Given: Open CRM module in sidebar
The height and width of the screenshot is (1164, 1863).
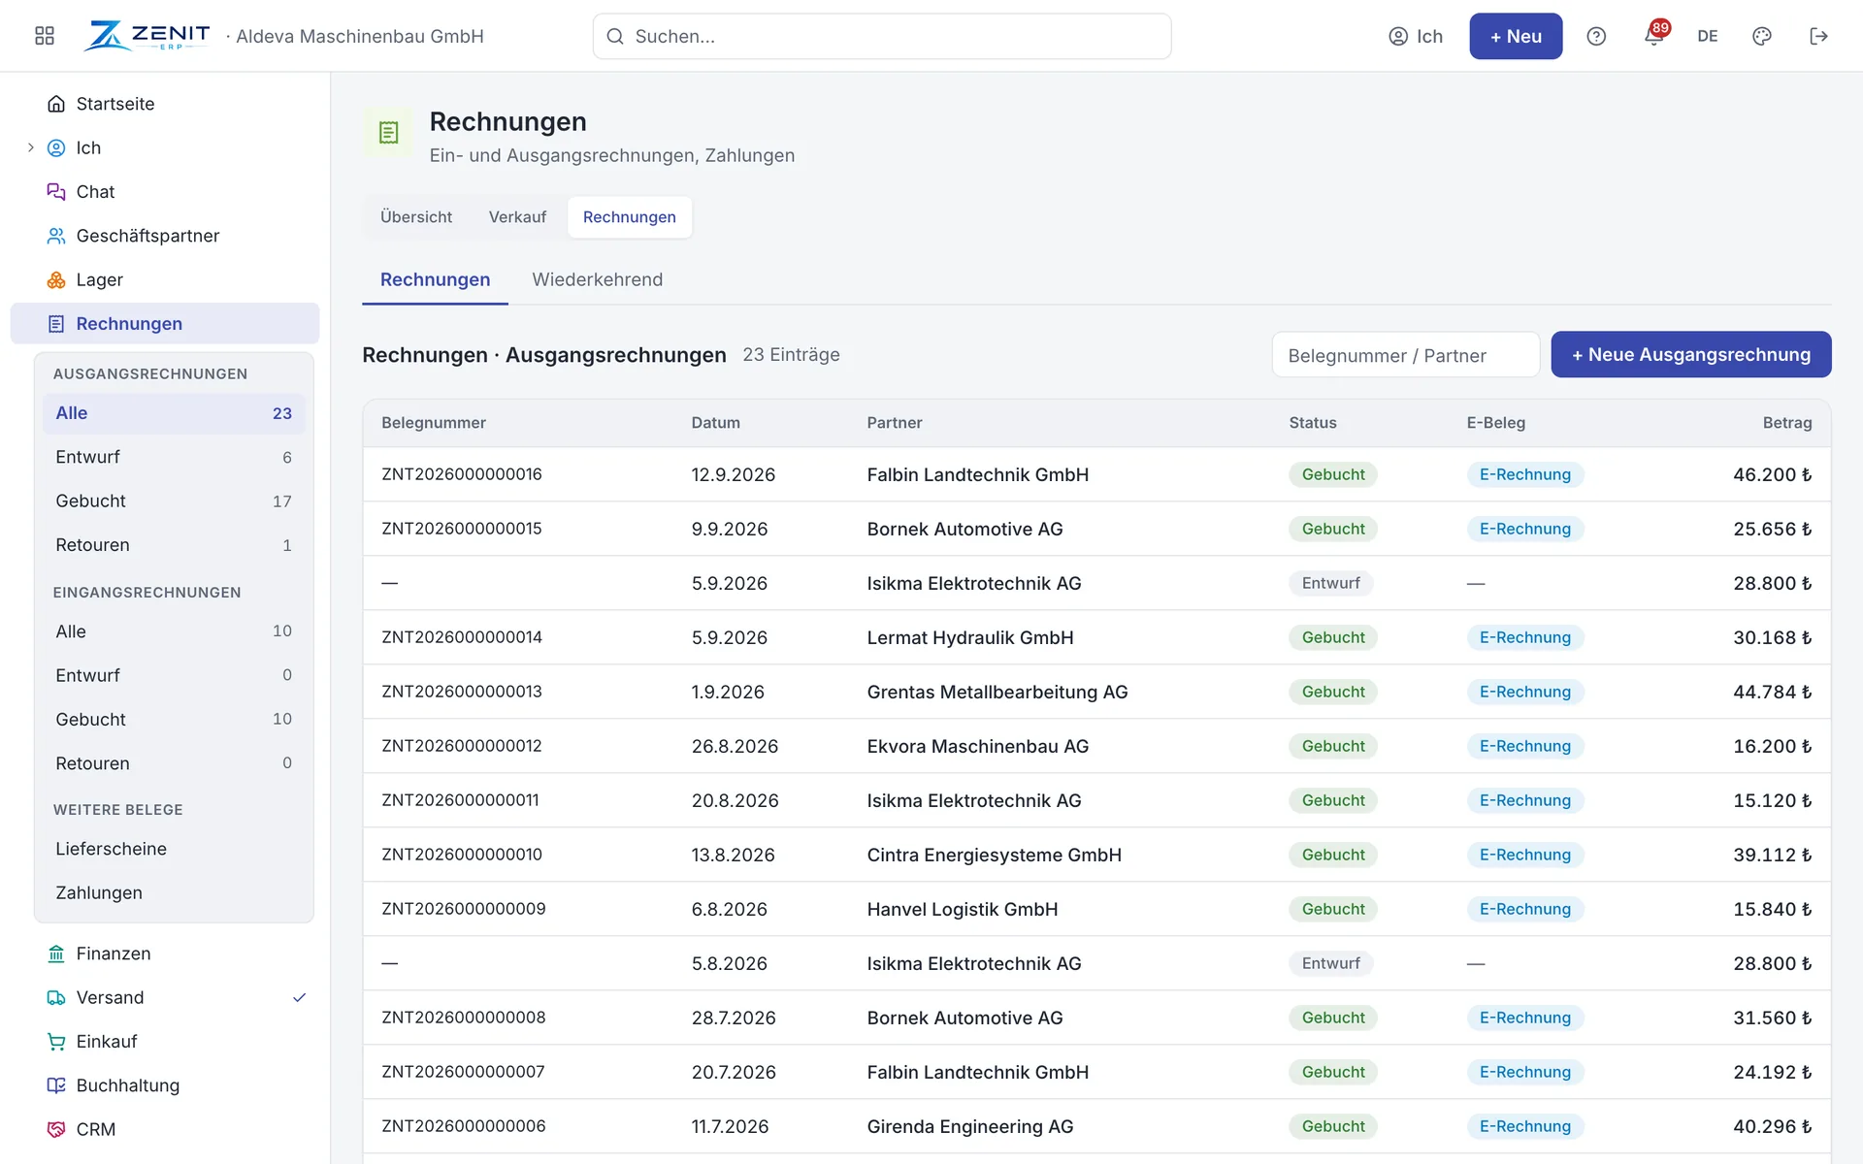Looking at the screenshot, I should [x=165, y=1129].
